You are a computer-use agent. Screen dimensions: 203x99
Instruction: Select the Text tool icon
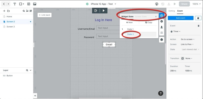point(15,4)
